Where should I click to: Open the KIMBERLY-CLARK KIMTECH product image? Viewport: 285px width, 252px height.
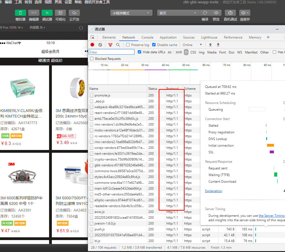(x=22, y=88)
